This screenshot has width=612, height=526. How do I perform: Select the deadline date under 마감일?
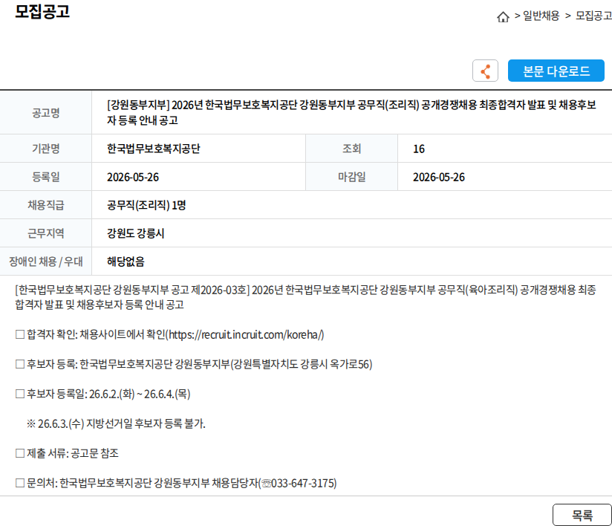tap(439, 178)
